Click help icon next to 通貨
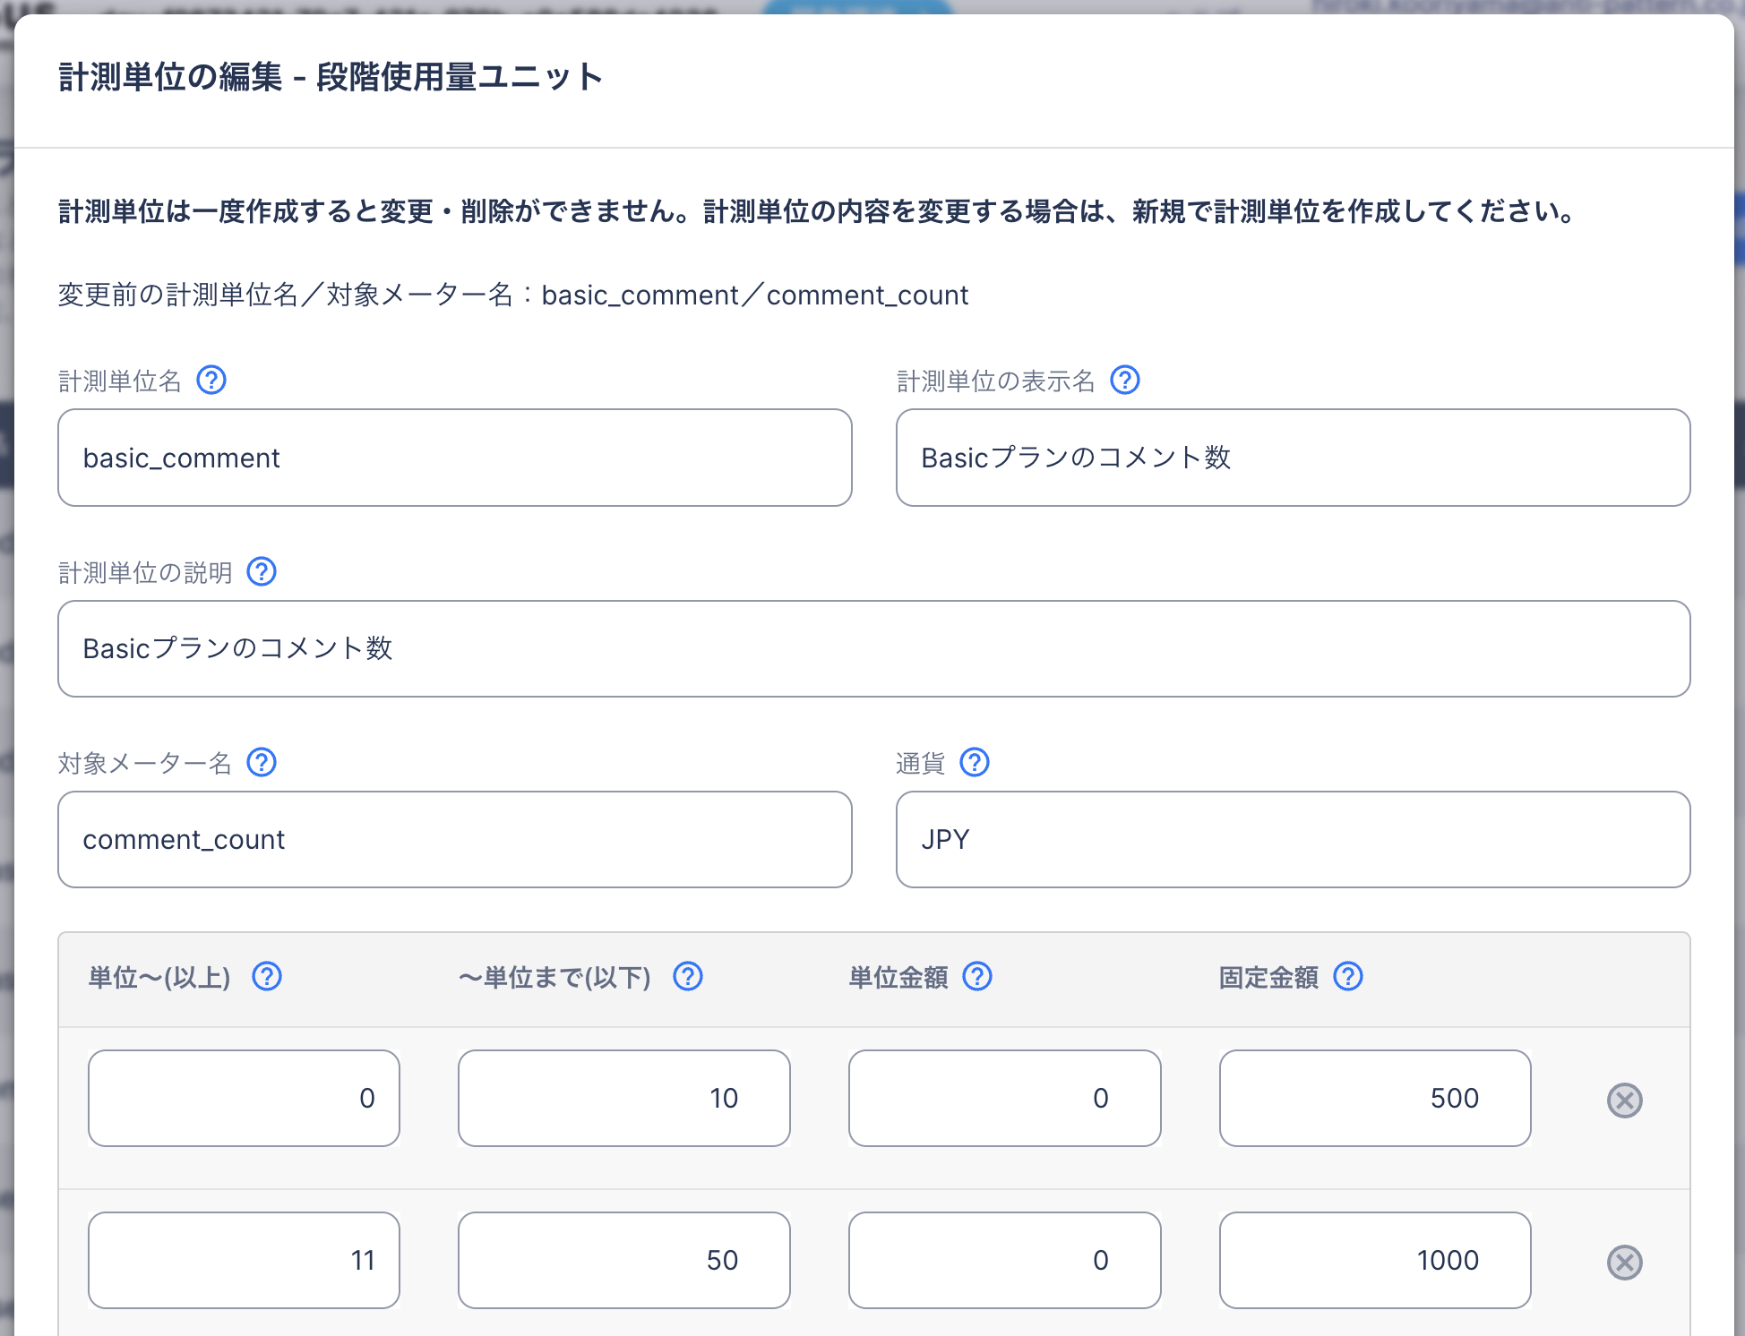The image size is (1745, 1336). tap(975, 763)
